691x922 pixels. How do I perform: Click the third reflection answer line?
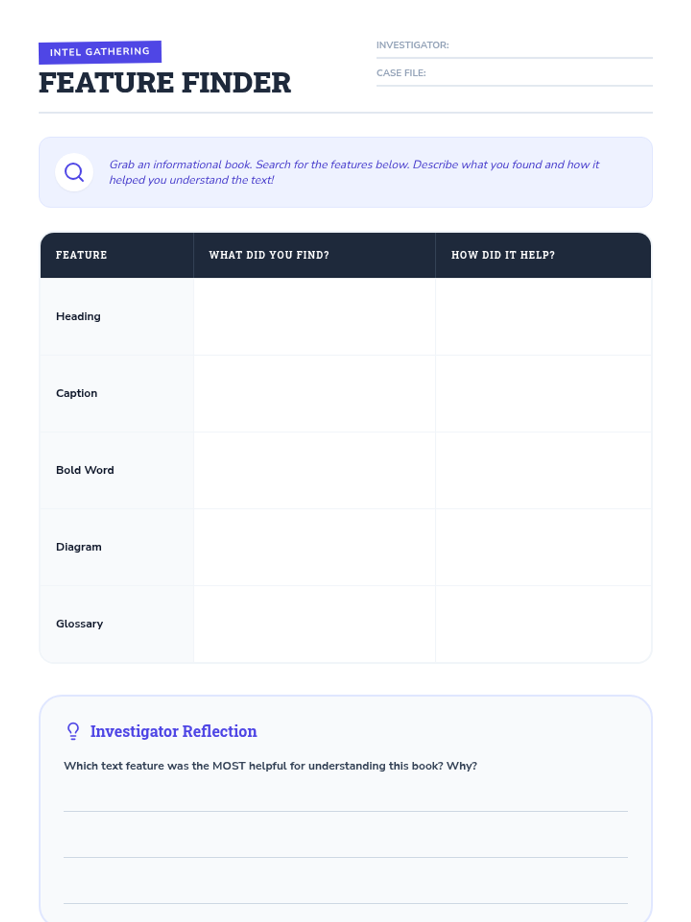point(345,903)
